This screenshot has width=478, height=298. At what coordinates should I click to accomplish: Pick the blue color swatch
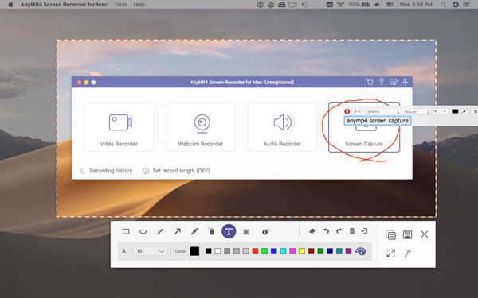click(x=274, y=251)
